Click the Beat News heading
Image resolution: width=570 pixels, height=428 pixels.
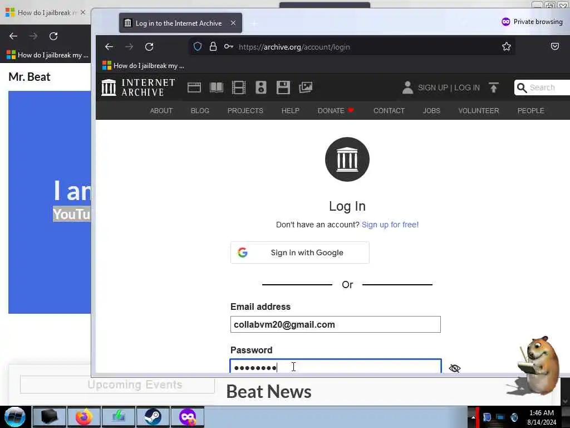(269, 392)
